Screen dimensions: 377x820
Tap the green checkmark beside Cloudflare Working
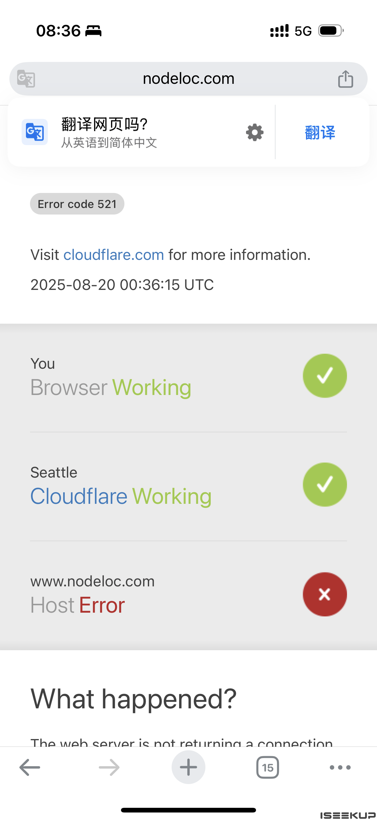click(324, 484)
